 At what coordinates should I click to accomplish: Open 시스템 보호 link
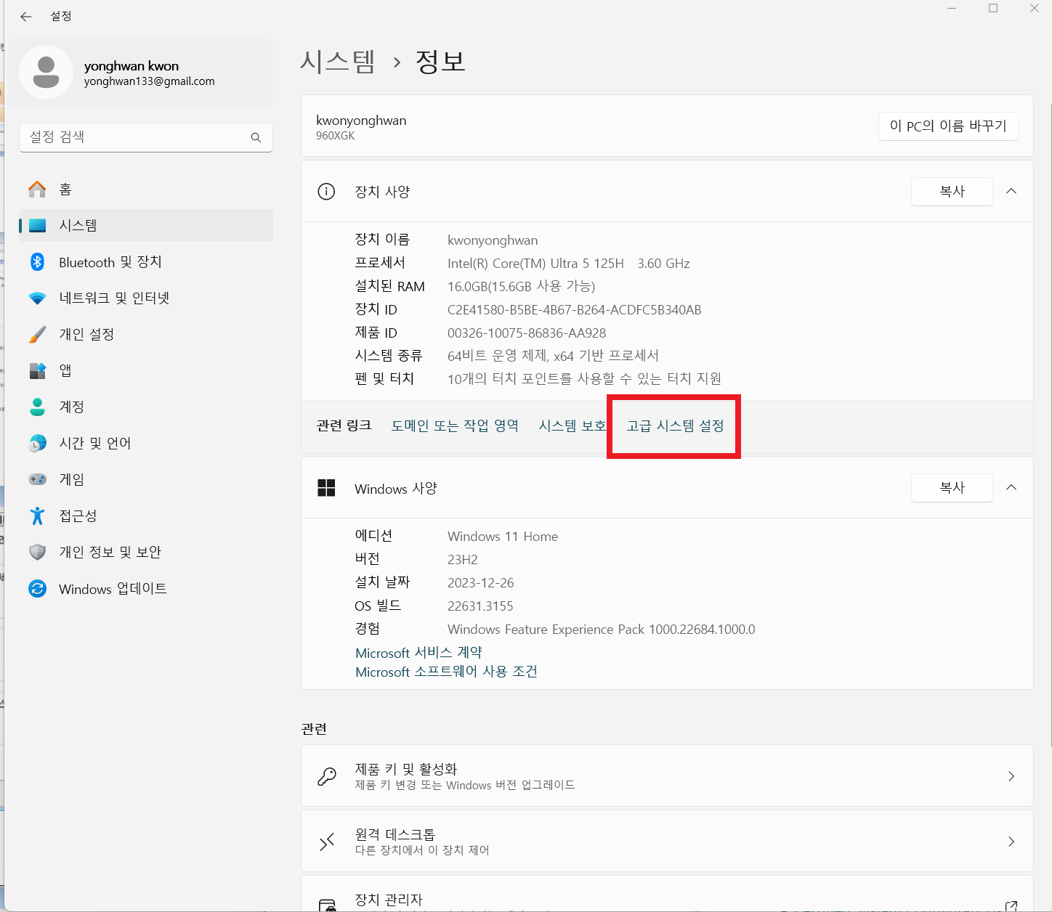[572, 426]
